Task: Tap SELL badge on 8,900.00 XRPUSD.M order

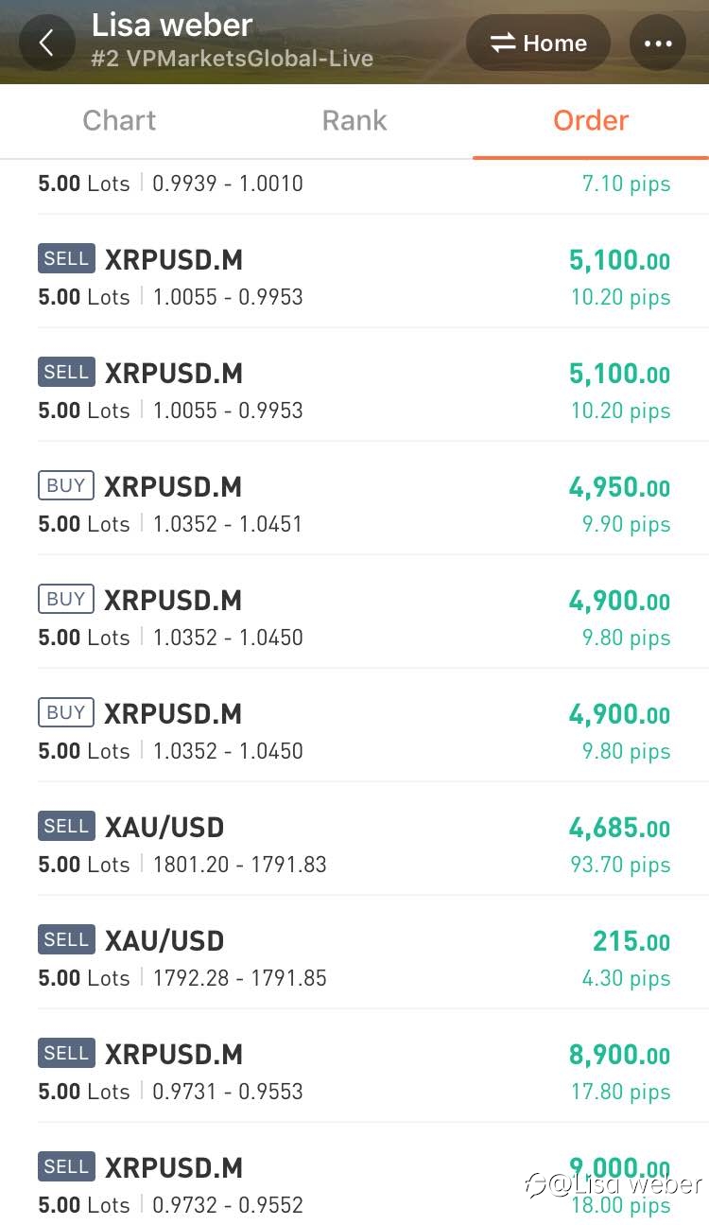Action: [66, 1053]
